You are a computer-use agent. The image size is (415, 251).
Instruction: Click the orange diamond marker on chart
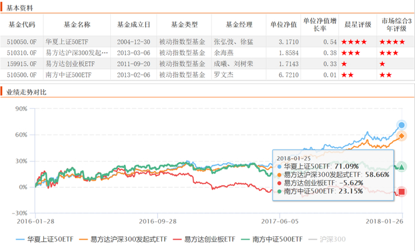tap(401, 136)
